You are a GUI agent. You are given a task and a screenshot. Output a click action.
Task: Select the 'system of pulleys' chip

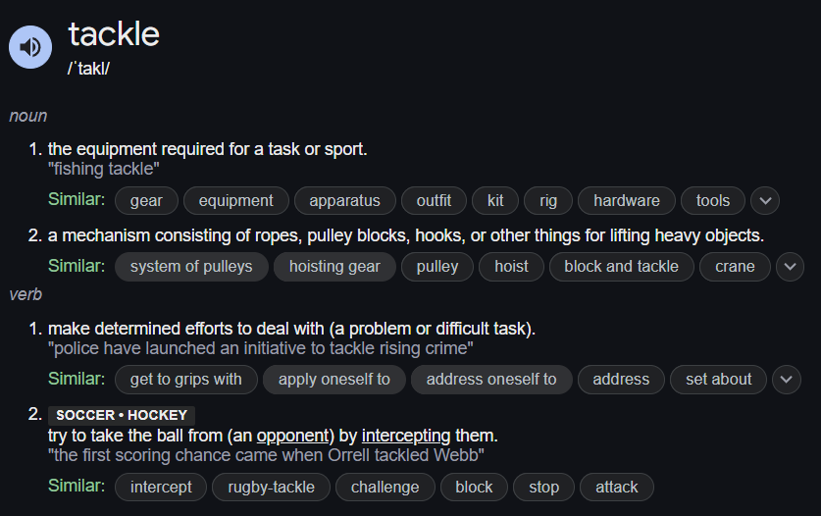point(191,267)
